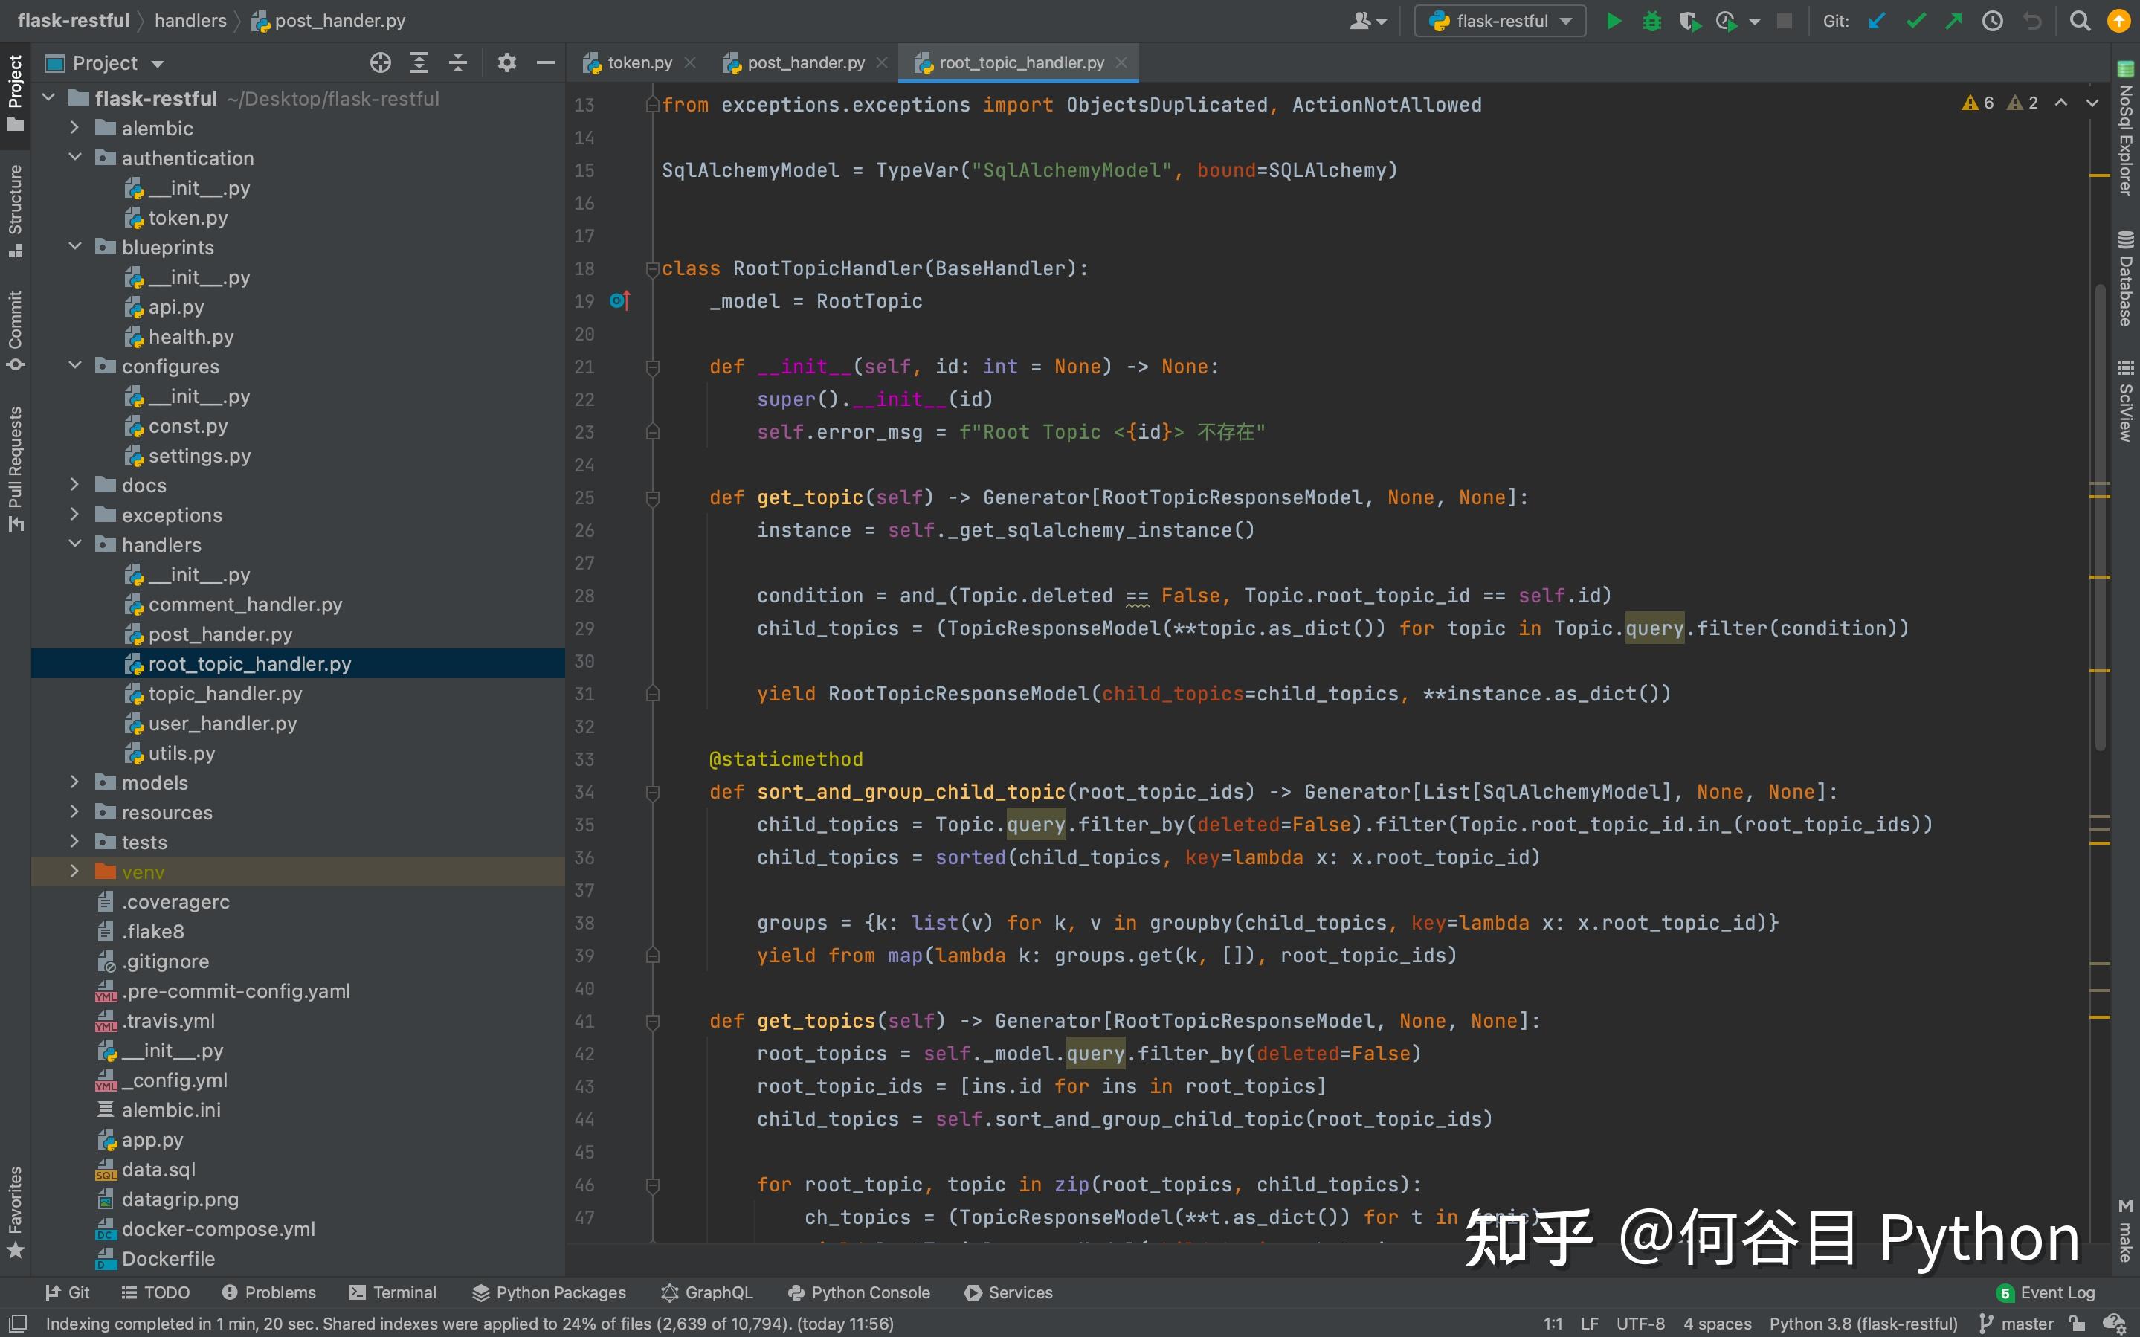Collapse the handlers folder
Screen dimensions: 2140x1337
pyautogui.click(x=75, y=545)
